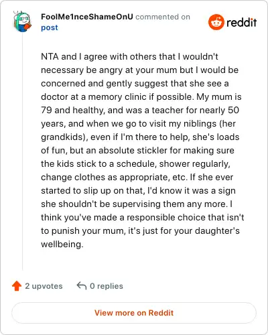
Task: Open the FoolMe1nceShameOnU user avatar
Action: [22, 21]
